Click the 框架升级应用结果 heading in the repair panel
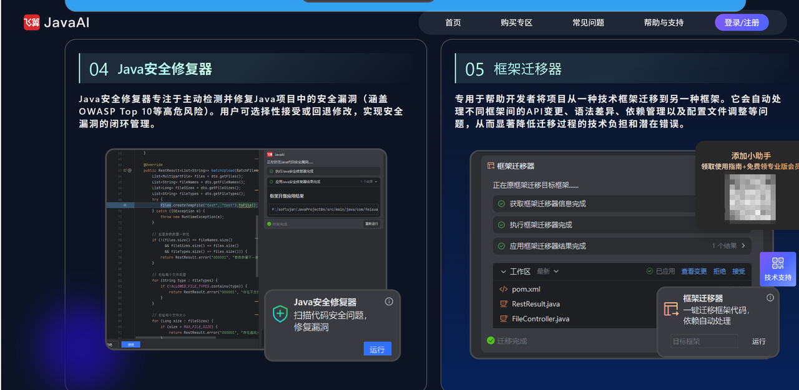The height and width of the screenshot is (390, 799). [x=286, y=196]
